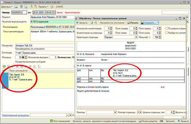Expand the Ориентация страницы dropdown

[136, 37]
